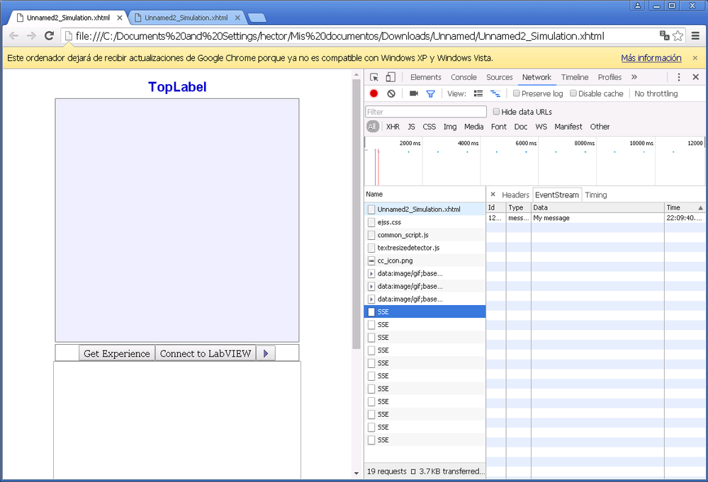Click the network Filter text field
This screenshot has height=482, width=708.
[426, 111]
